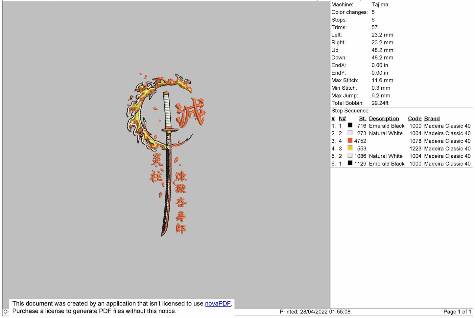The image size is (475, 318).
Task: Click the Total Bobbin value 29.24ft
Action: click(380, 103)
